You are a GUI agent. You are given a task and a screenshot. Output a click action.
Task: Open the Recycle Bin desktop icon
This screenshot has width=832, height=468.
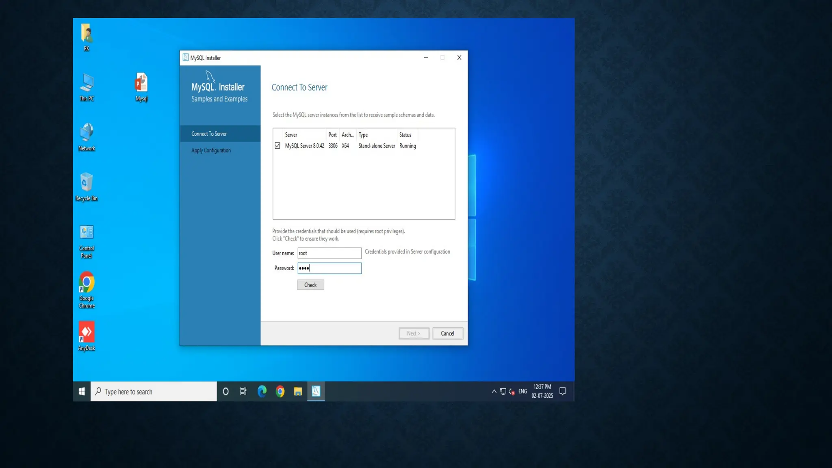click(x=87, y=184)
